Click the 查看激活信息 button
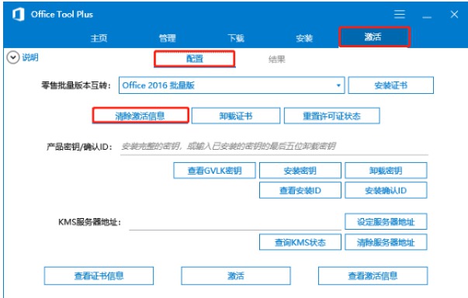 (x=373, y=275)
